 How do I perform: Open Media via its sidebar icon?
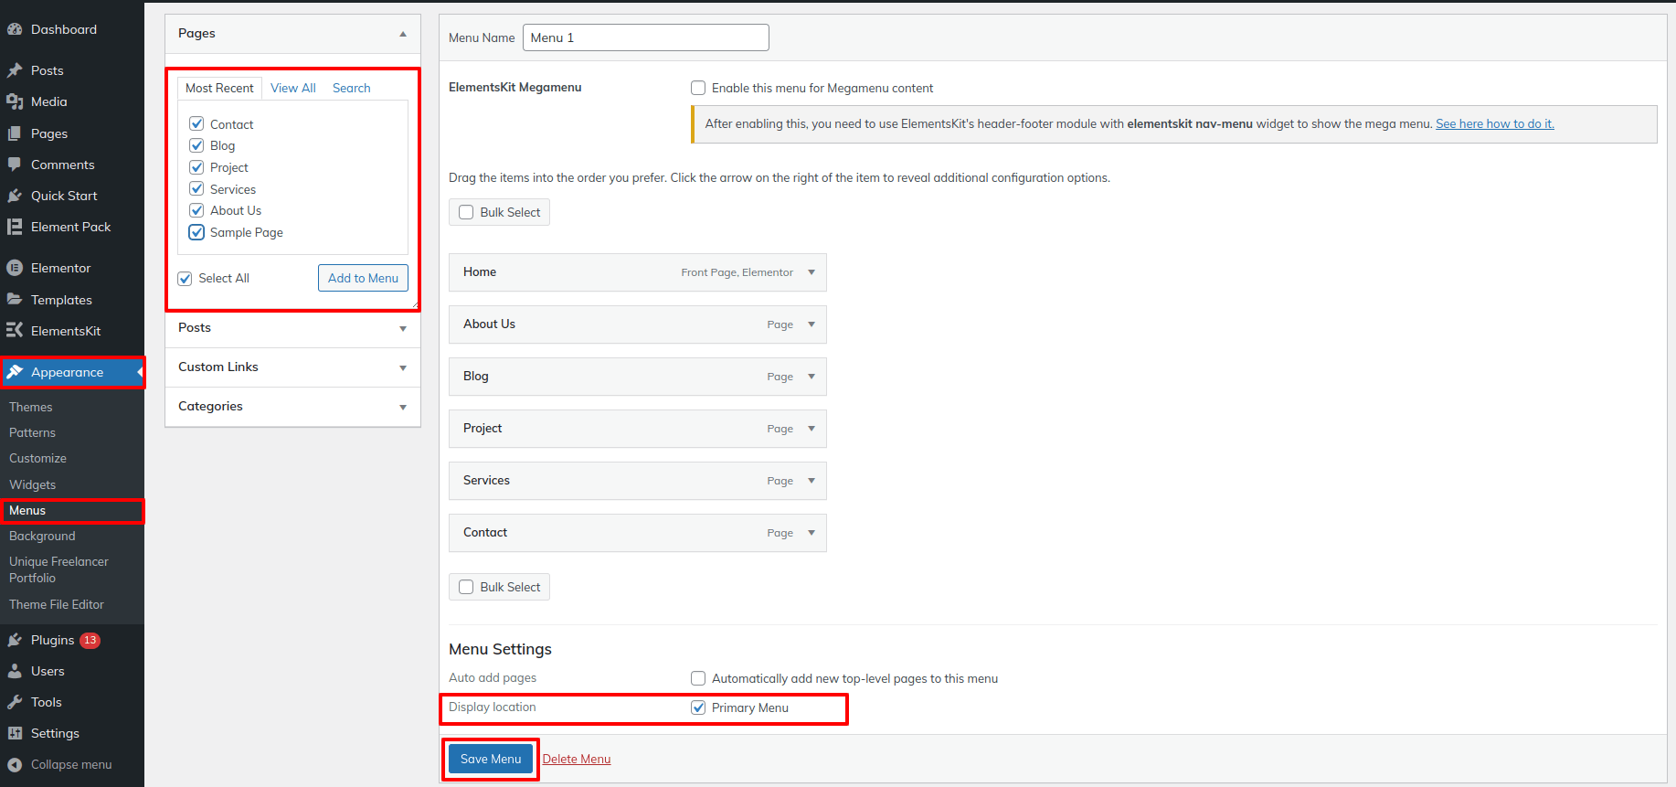point(15,101)
